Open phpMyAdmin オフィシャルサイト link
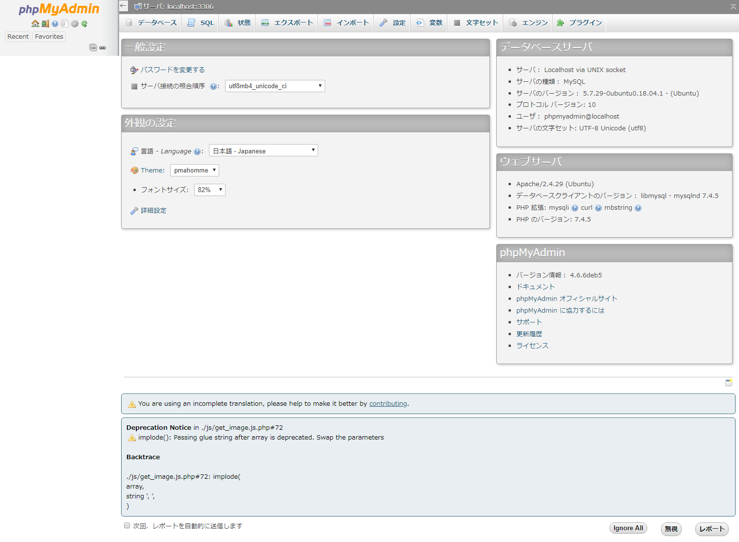This screenshot has width=739, height=542. [x=567, y=299]
